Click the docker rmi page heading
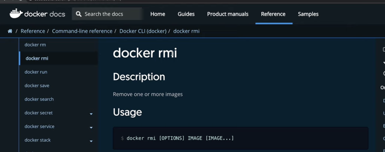 [145, 53]
